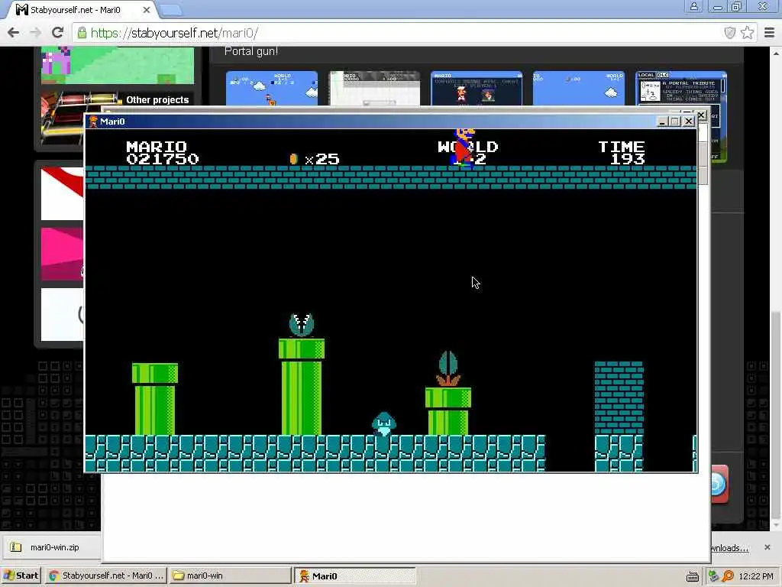Click the Goomba enemy in game
The height and width of the screenshot is (587, 782).
[x=383, y=423]
